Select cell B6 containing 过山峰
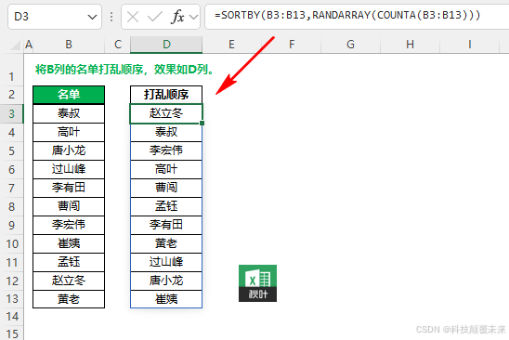This screenshot has height=340, width=509. click(69, 169)
